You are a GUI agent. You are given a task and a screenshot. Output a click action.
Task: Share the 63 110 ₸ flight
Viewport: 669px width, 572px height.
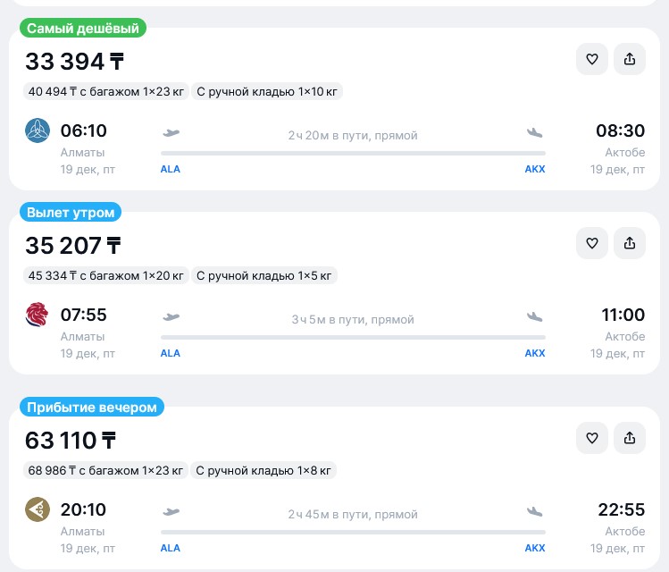630,438
